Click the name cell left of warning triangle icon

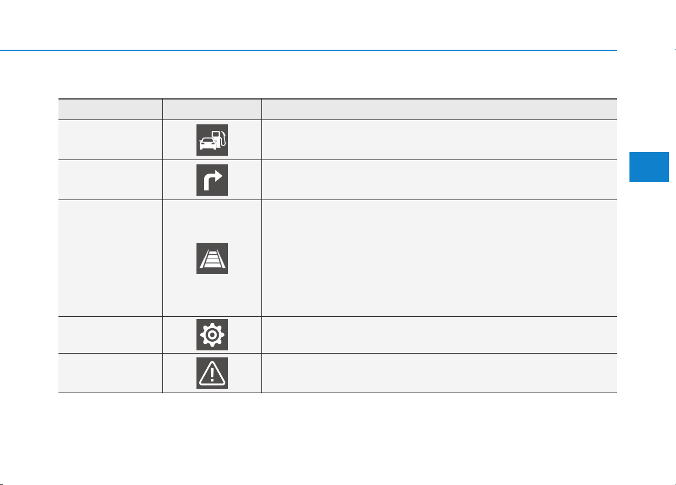tap(110, 373)
